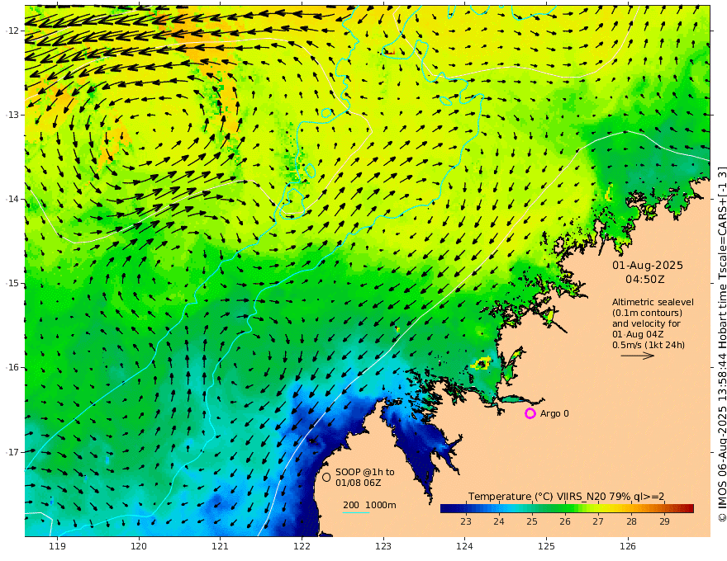This screenshot has height=561, width=727.
Task: Click the 0.5m/s velocity scale arrow
Action: pyautogui.click(x=638, y=356)
